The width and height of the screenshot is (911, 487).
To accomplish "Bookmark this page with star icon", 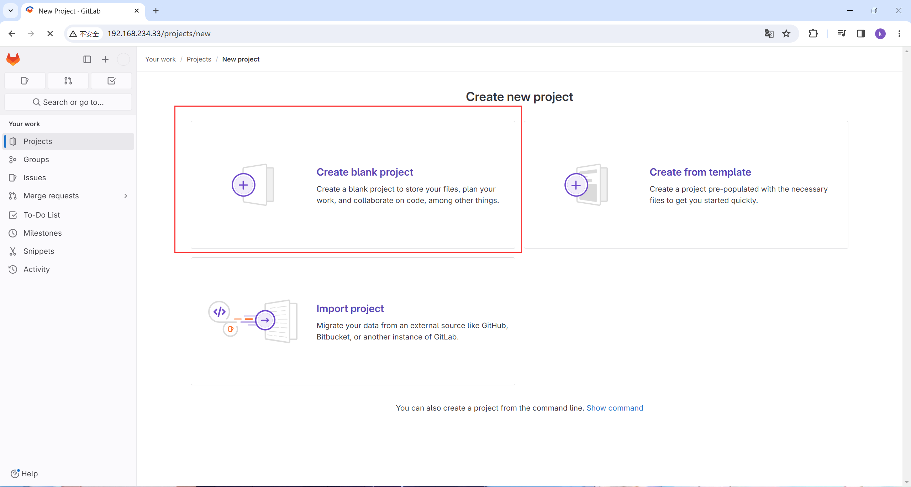I will 786,33.
